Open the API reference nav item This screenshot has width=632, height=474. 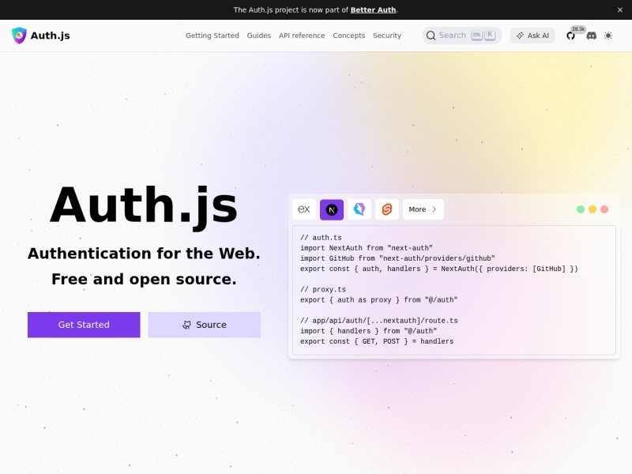click(x=302, y=36)
